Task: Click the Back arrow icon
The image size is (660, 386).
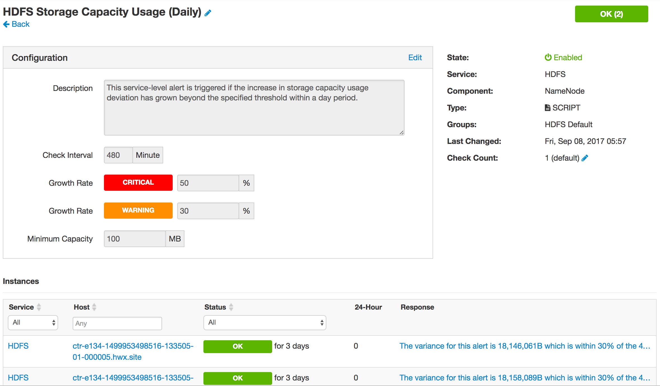Action: click(6, 24)
